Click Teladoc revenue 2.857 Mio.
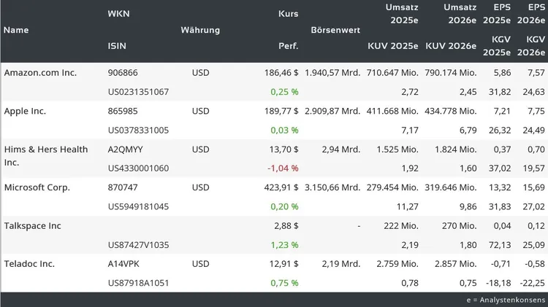This screenshot has height=307, width=548. coord(456,264)
